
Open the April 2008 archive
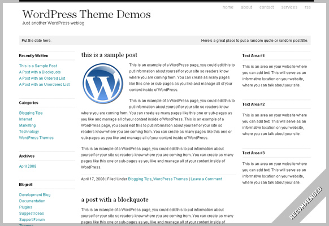(x=28, y=166)
